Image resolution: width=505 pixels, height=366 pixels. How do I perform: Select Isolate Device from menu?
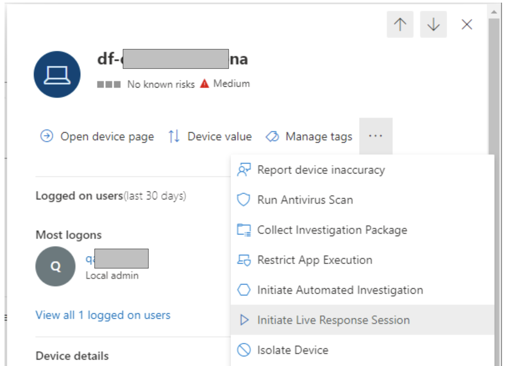coord(292,350)
